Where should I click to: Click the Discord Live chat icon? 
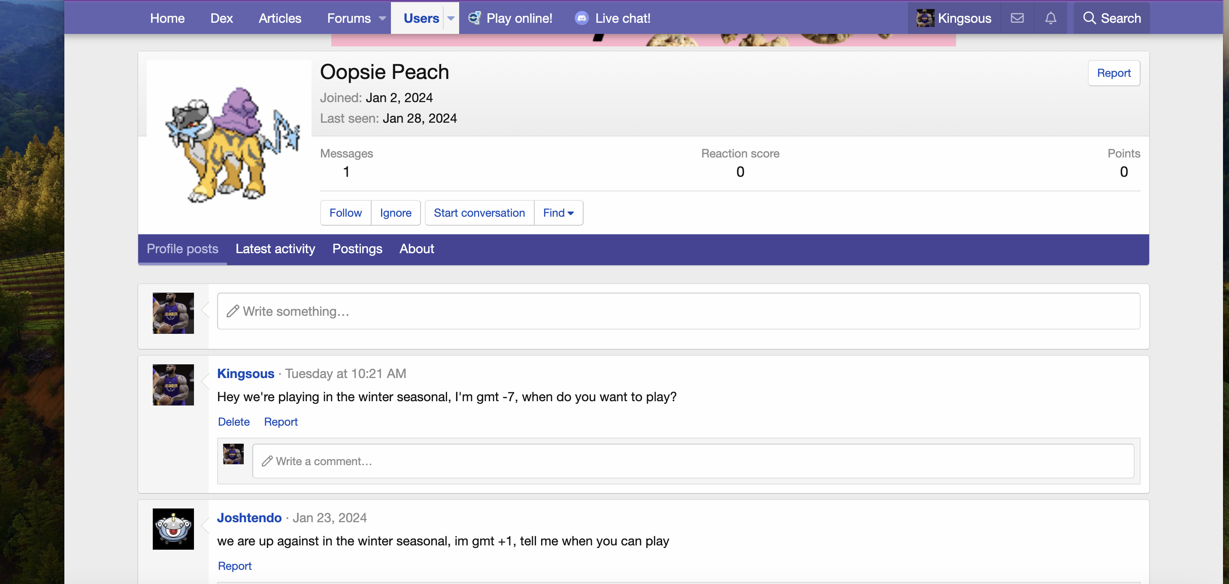point(581,18)
